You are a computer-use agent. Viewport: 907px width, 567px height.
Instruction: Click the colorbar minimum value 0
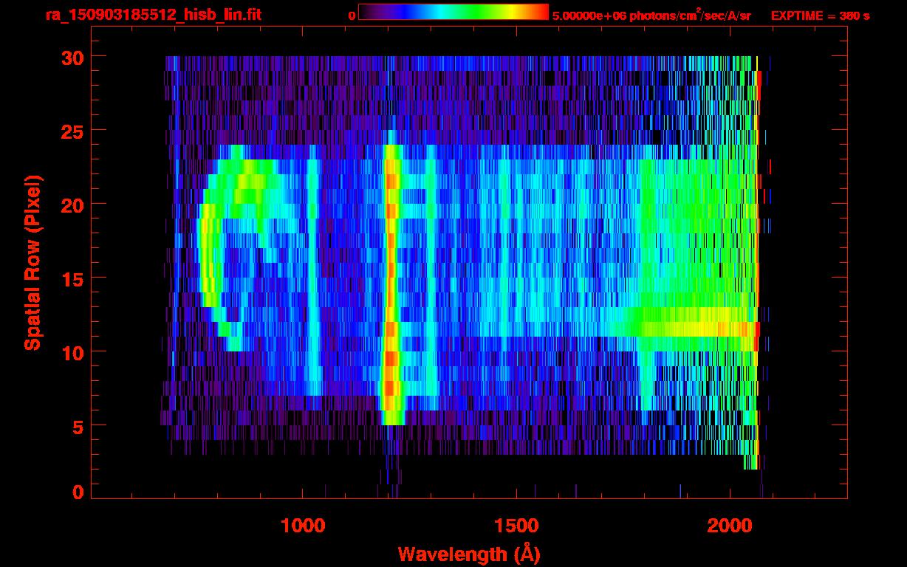tap(352, 16)
